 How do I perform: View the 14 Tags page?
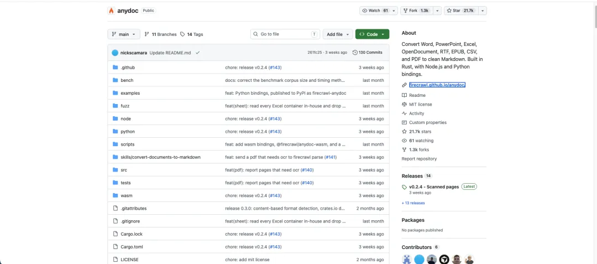tap(191, 34)
